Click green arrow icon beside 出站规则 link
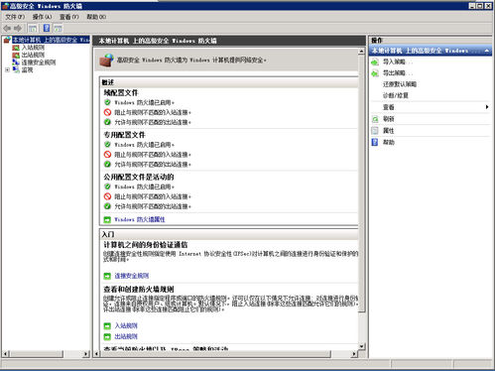Image resolution: width=495 pixels, height=371 pixels. pyautogui.click(x=107, y=336)
